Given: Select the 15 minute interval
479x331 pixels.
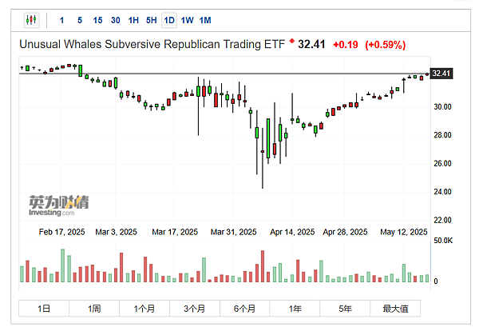Looking at the screenshot, I should 97,21.
